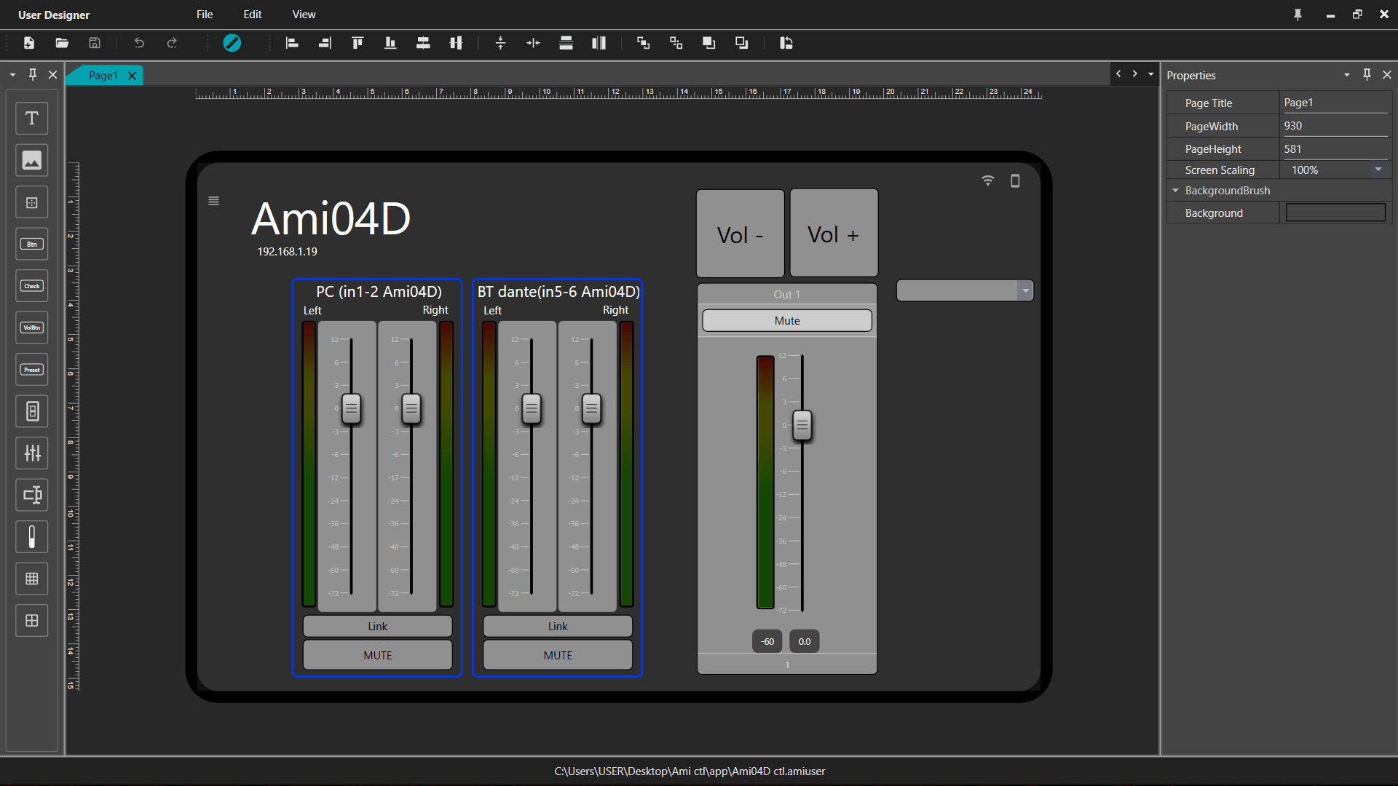
Task: Pin the Properties panel
Action: coord(1367,74)
